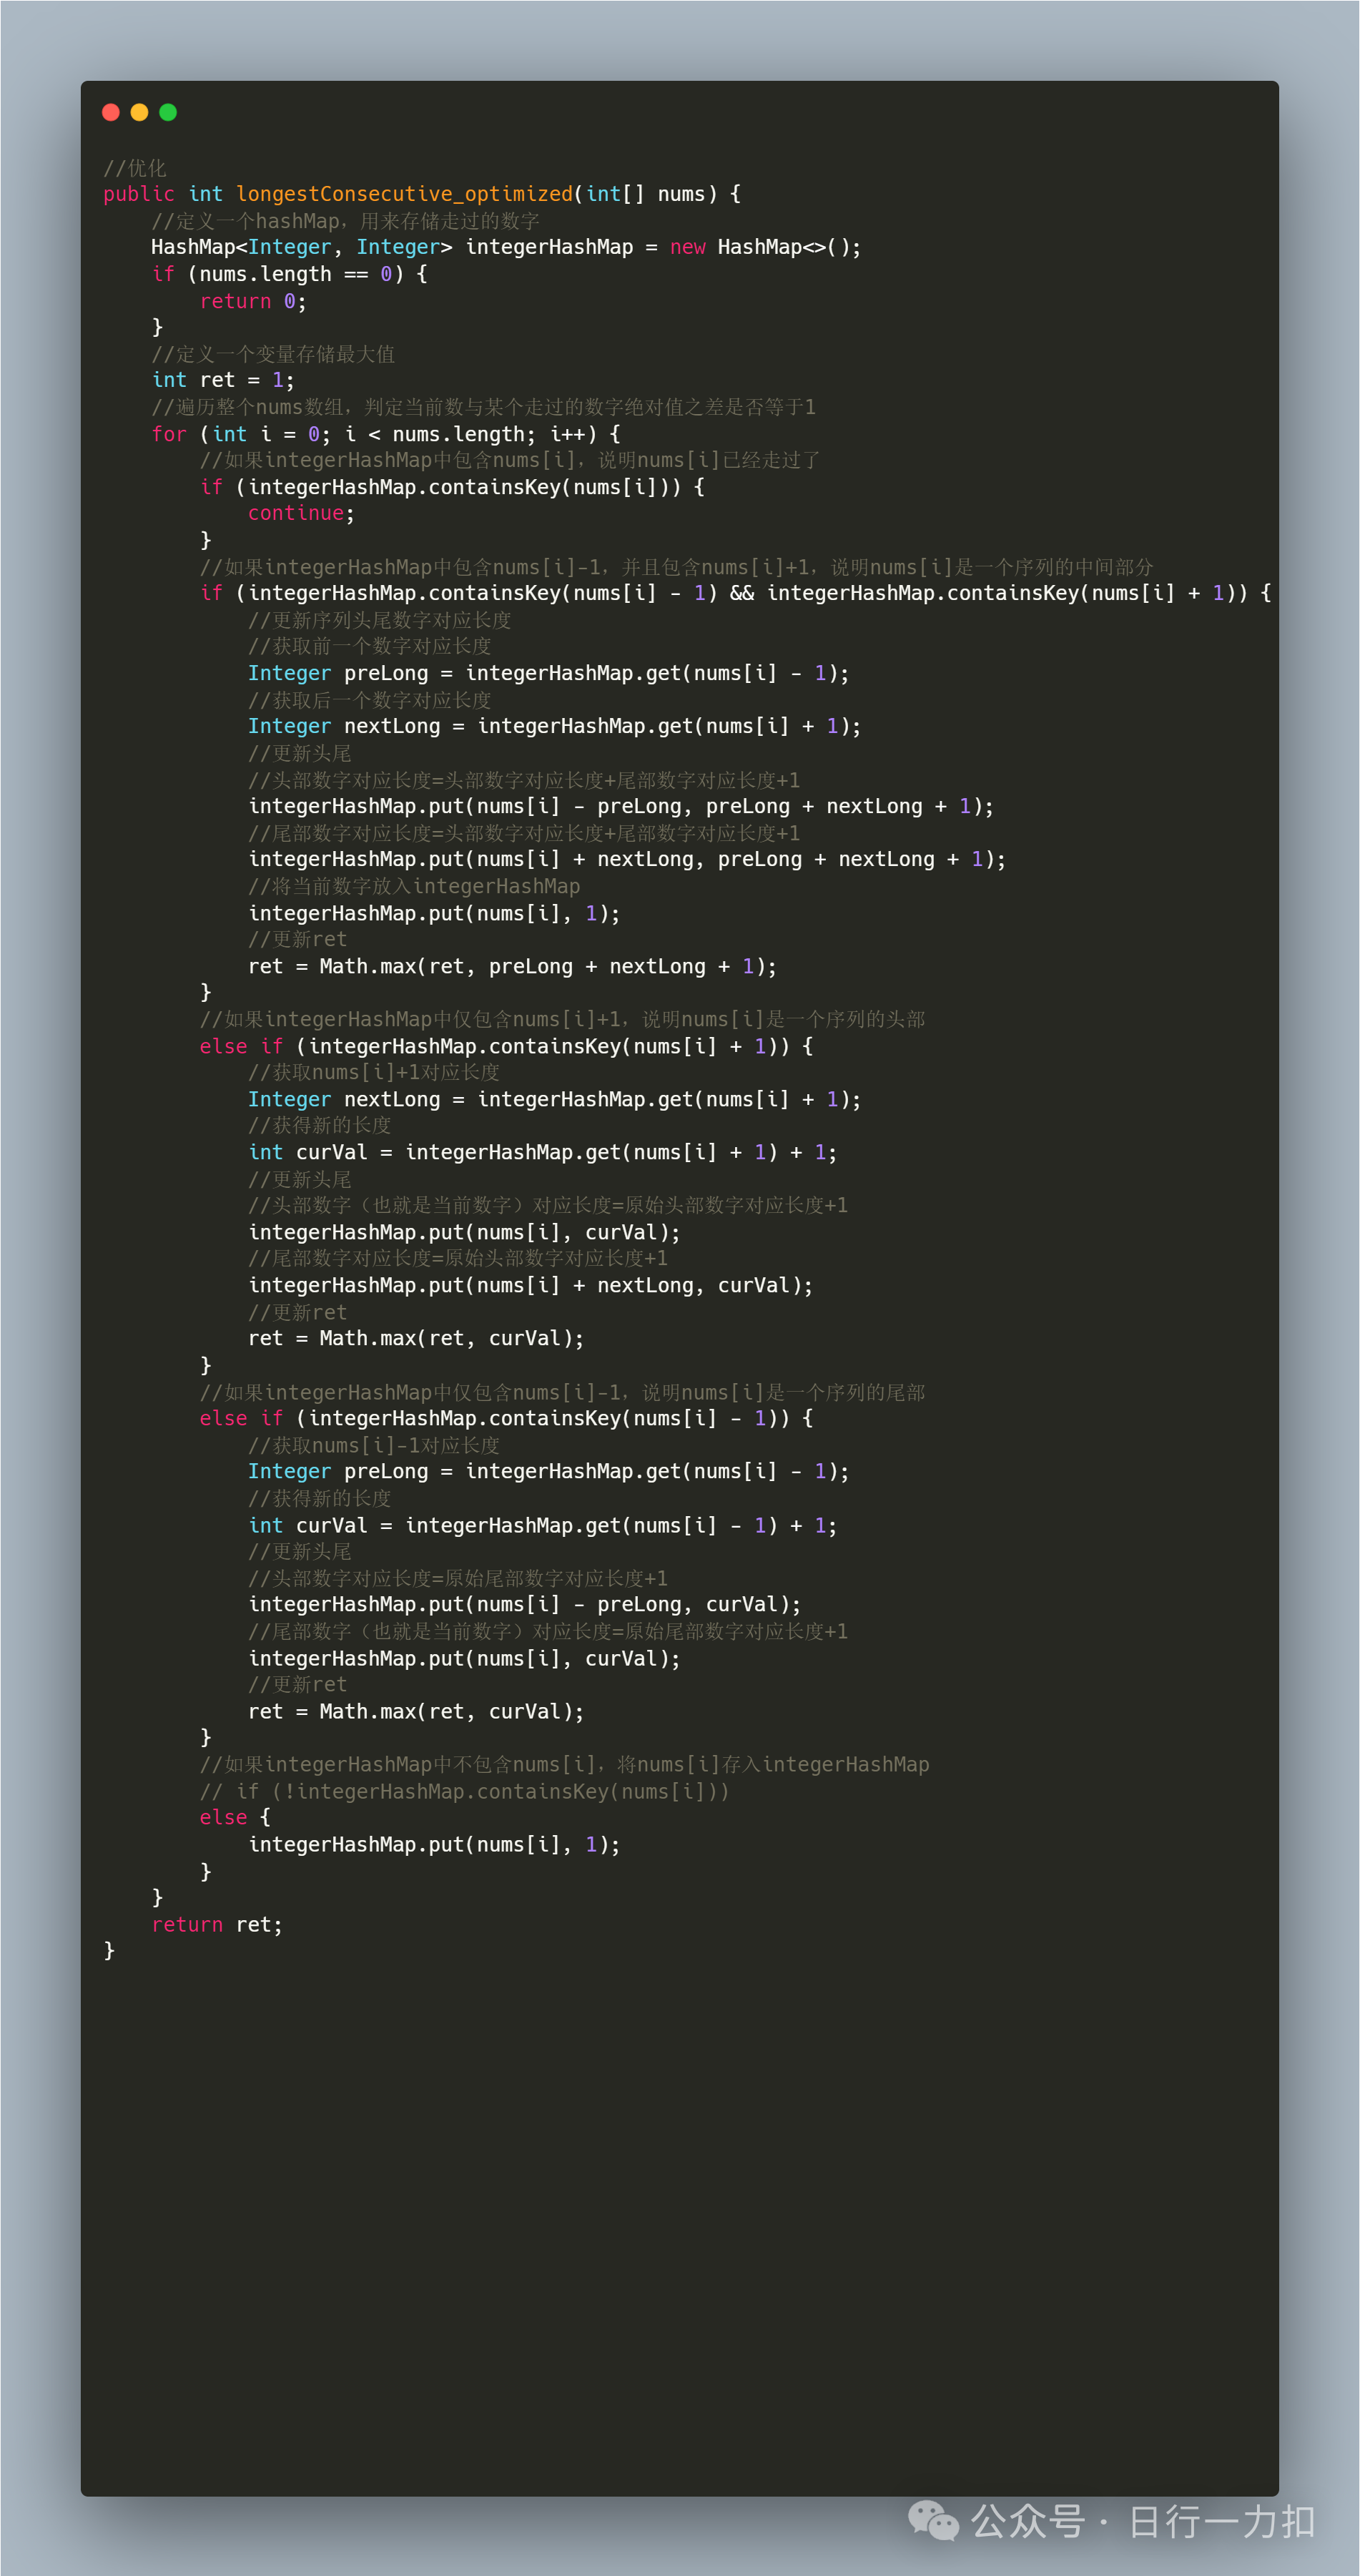Click comment "//将当前数字放入integerHashMap"

(414, 886)
